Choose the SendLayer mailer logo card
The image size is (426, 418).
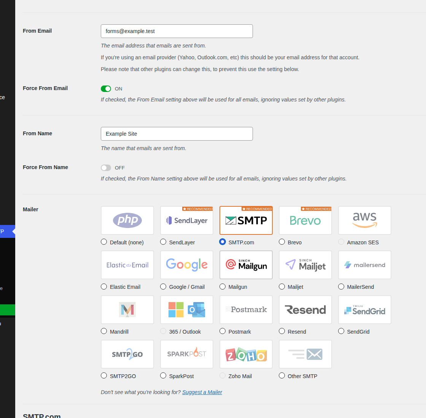point(187,220)
